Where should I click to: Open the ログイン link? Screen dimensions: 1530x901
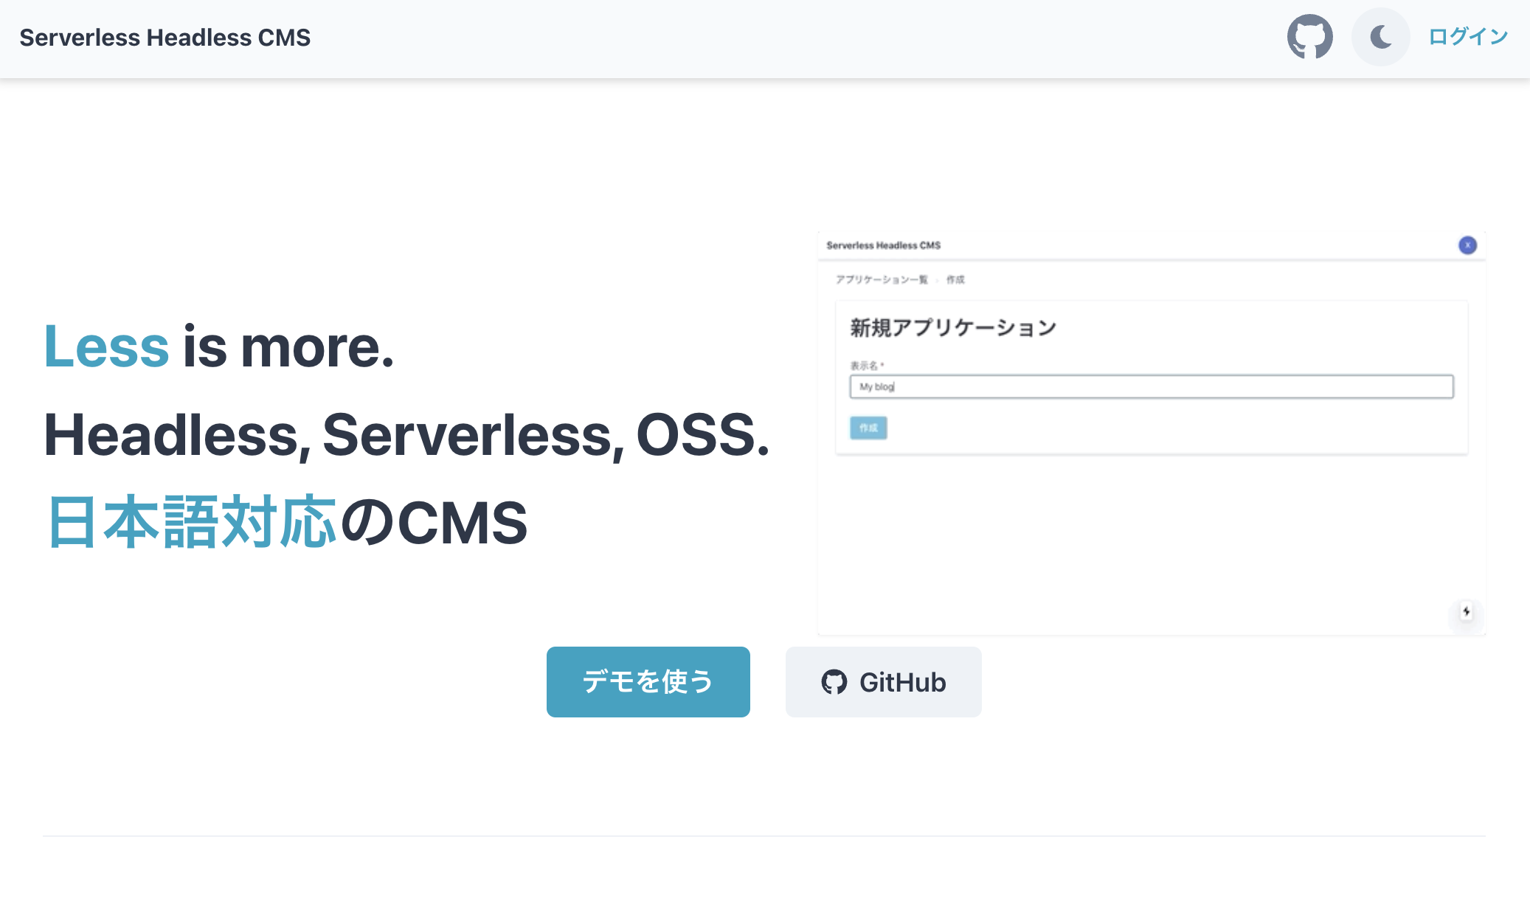point(1467,35)
